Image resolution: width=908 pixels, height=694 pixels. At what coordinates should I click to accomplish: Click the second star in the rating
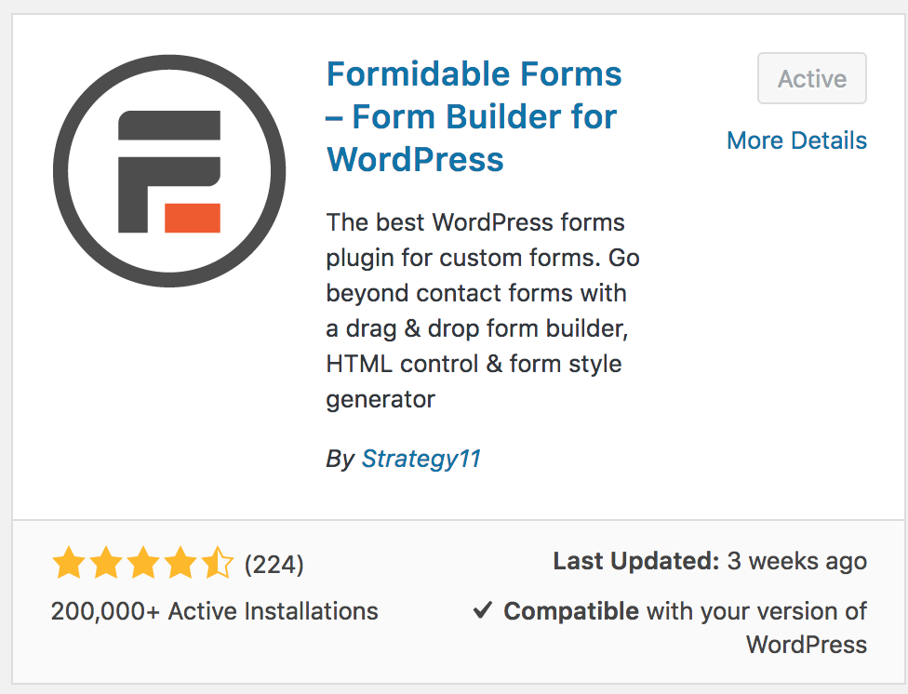pos(105,561)
